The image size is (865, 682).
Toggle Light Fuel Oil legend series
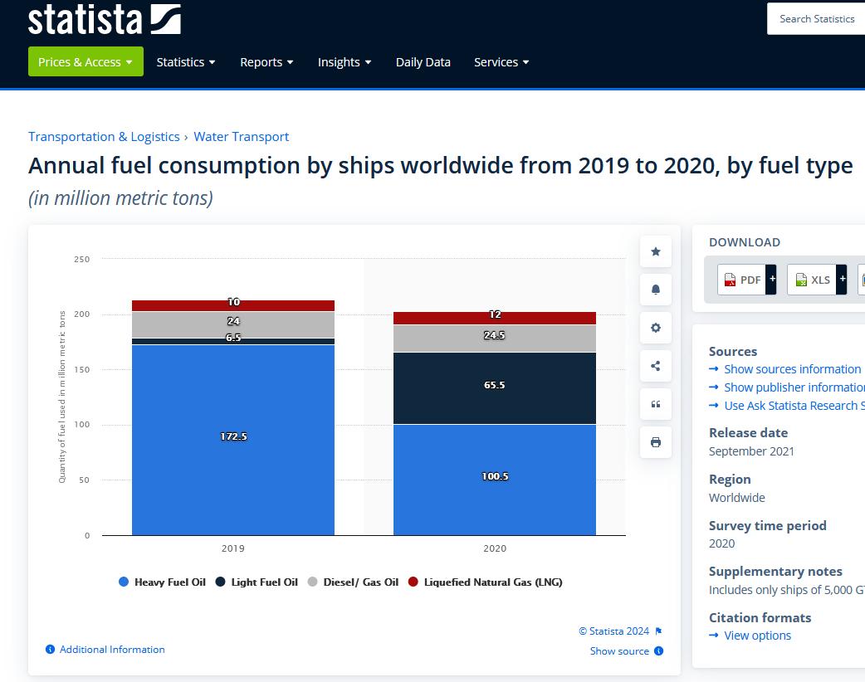point(257,582)
